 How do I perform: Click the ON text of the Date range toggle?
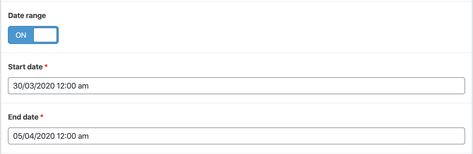click(21, 35)
